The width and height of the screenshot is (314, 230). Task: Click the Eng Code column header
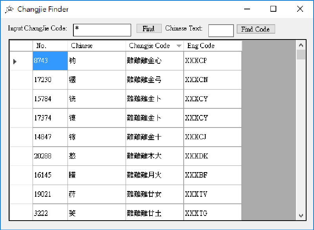pyautogui.click(x=212, y=46)
